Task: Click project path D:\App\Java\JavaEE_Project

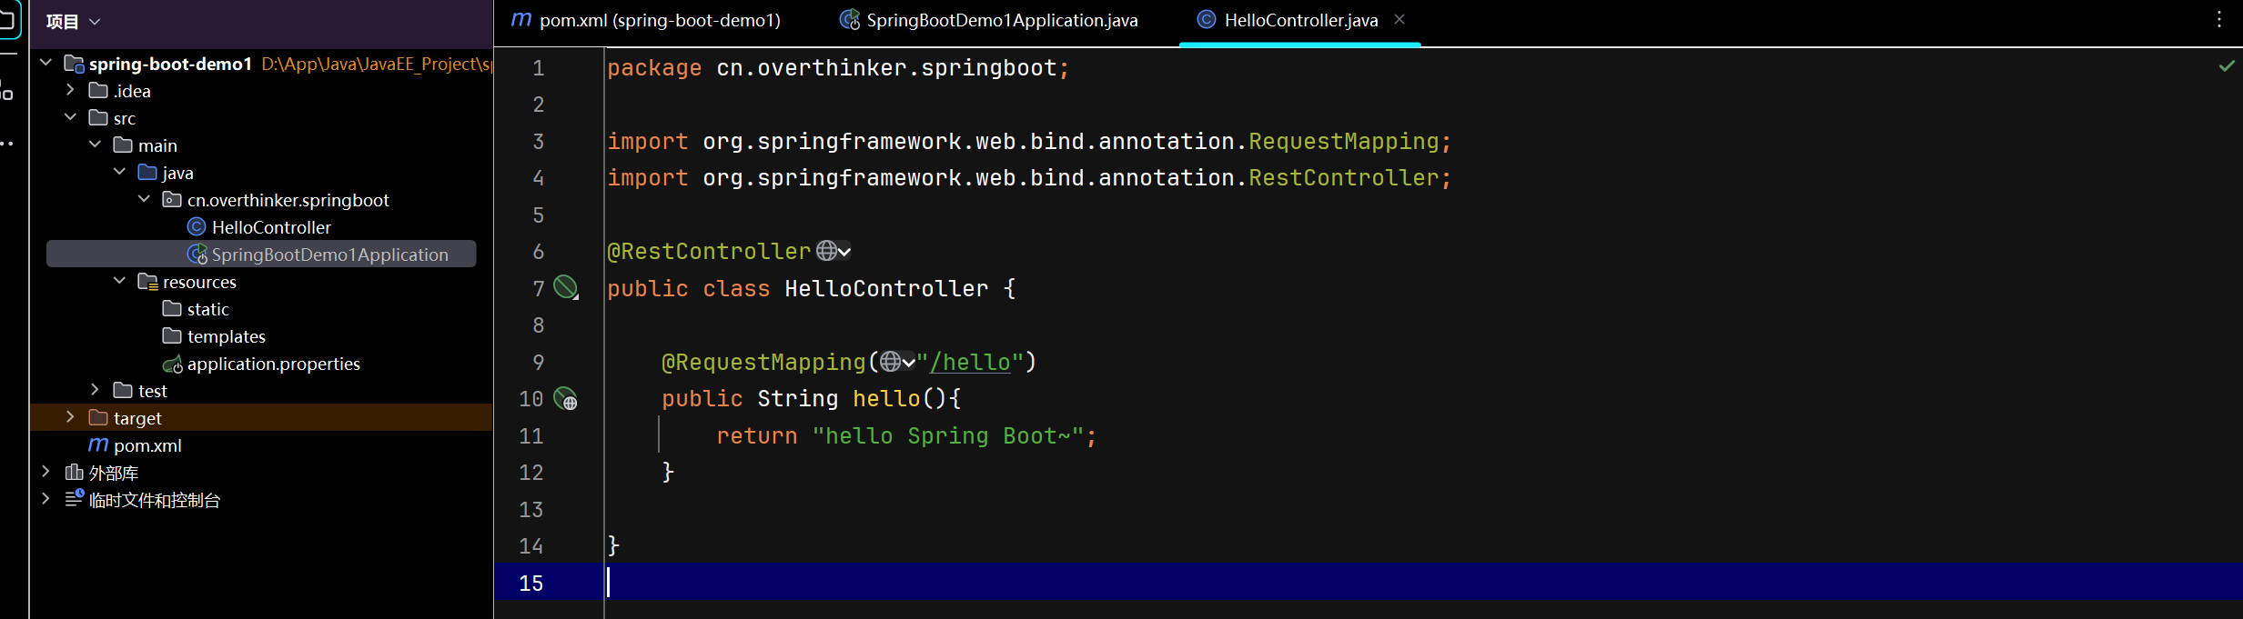Action: pyautogui.click(x=377, y=64)
